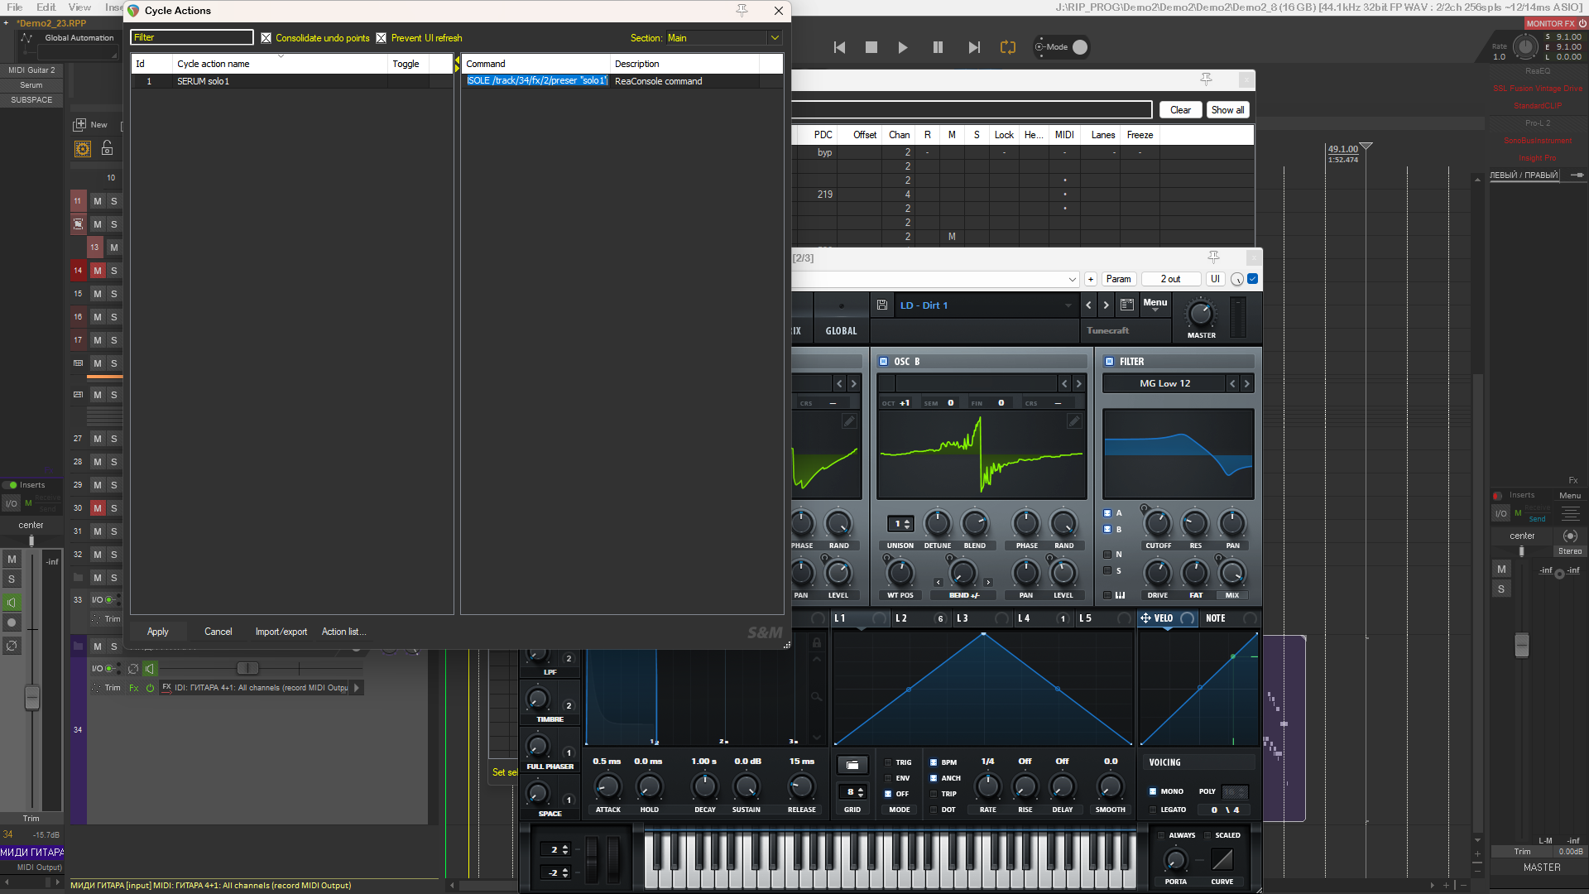
Task: Open the Edit menu
Action: pos(46,7)
